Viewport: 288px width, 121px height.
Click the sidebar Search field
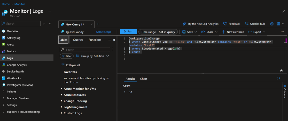pyautogui.click(x=21, y=23)
